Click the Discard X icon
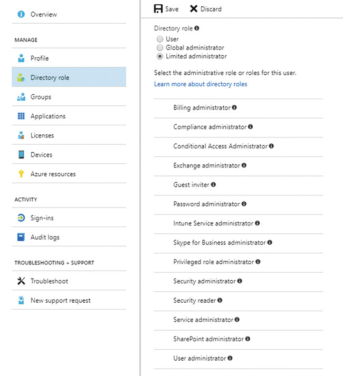This screenshot has width=343, height=376. [194, 9]
